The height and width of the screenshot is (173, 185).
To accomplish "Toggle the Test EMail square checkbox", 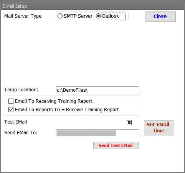I will coord(129,122).
